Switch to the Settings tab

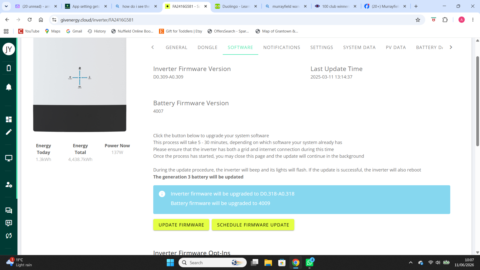[321, 47]
